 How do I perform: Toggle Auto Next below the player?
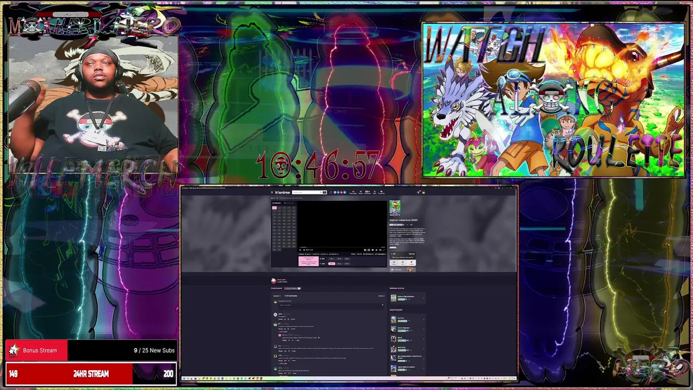point(324,254)
